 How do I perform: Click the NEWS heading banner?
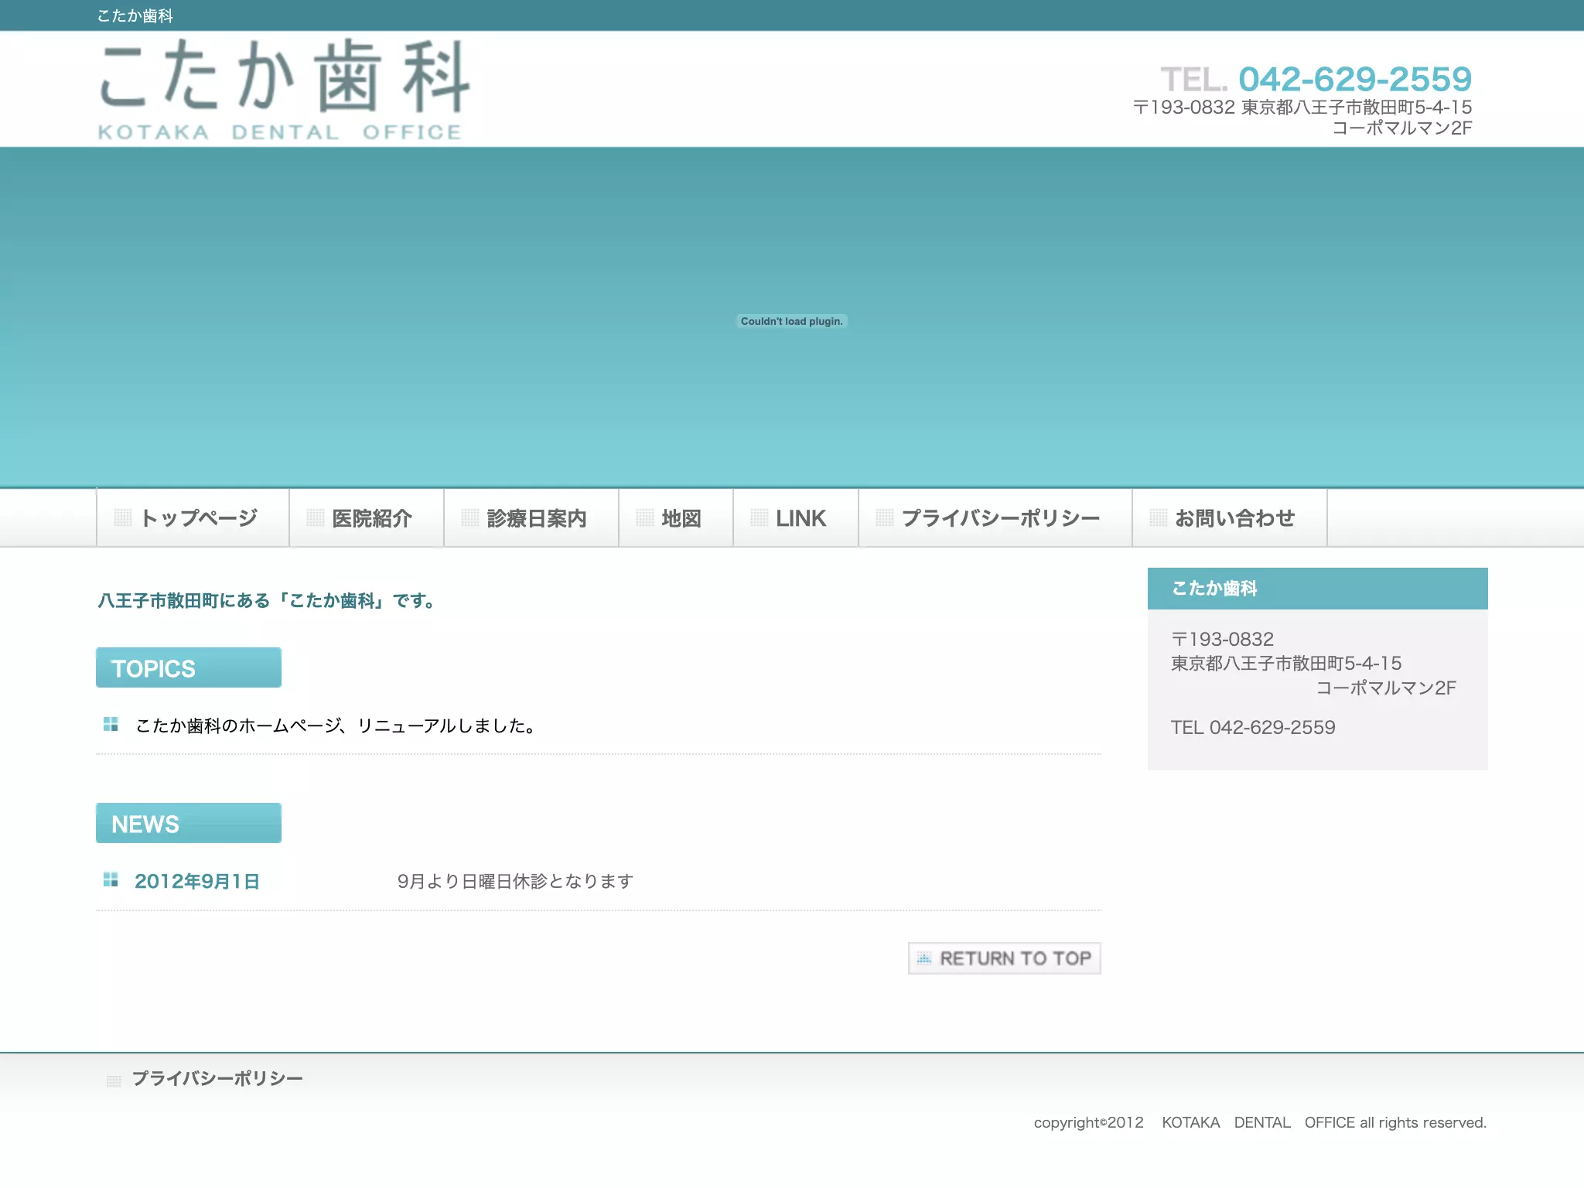point(189,823)
